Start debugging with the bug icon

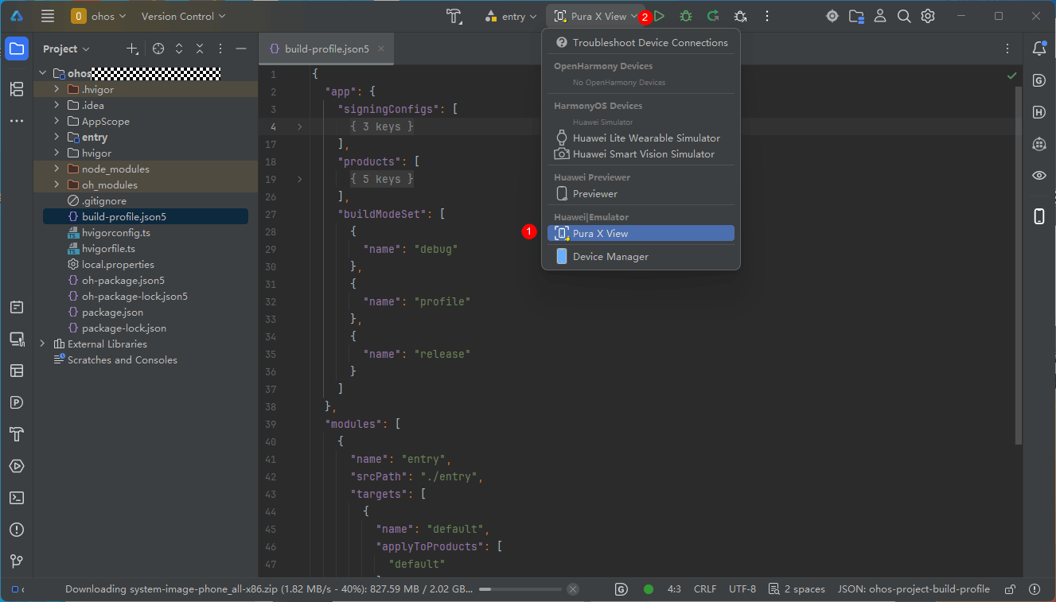pyautogui.click(x=686, y=16)
